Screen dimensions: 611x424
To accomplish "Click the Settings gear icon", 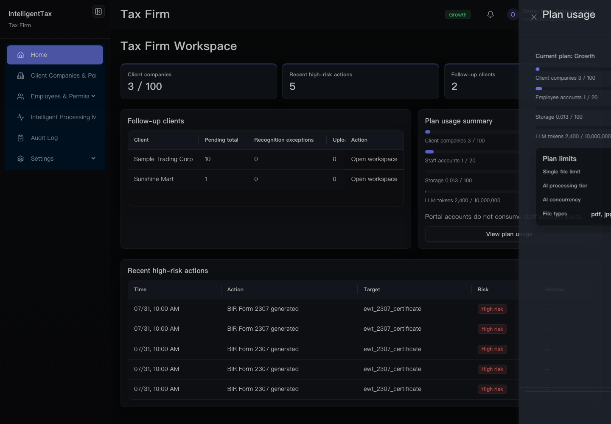I will pos(20,159).
